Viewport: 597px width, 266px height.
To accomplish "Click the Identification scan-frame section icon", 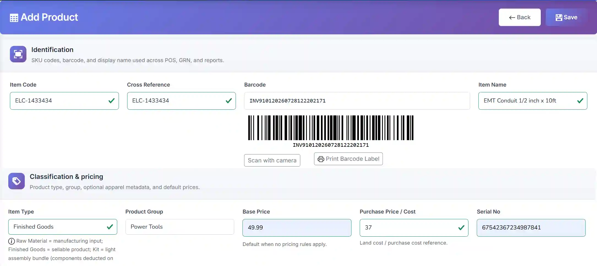I will [x=18, y=54].
